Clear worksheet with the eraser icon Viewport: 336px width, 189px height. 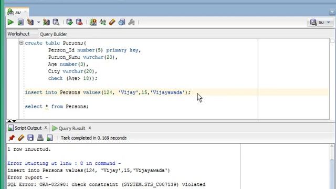(112, 22)
